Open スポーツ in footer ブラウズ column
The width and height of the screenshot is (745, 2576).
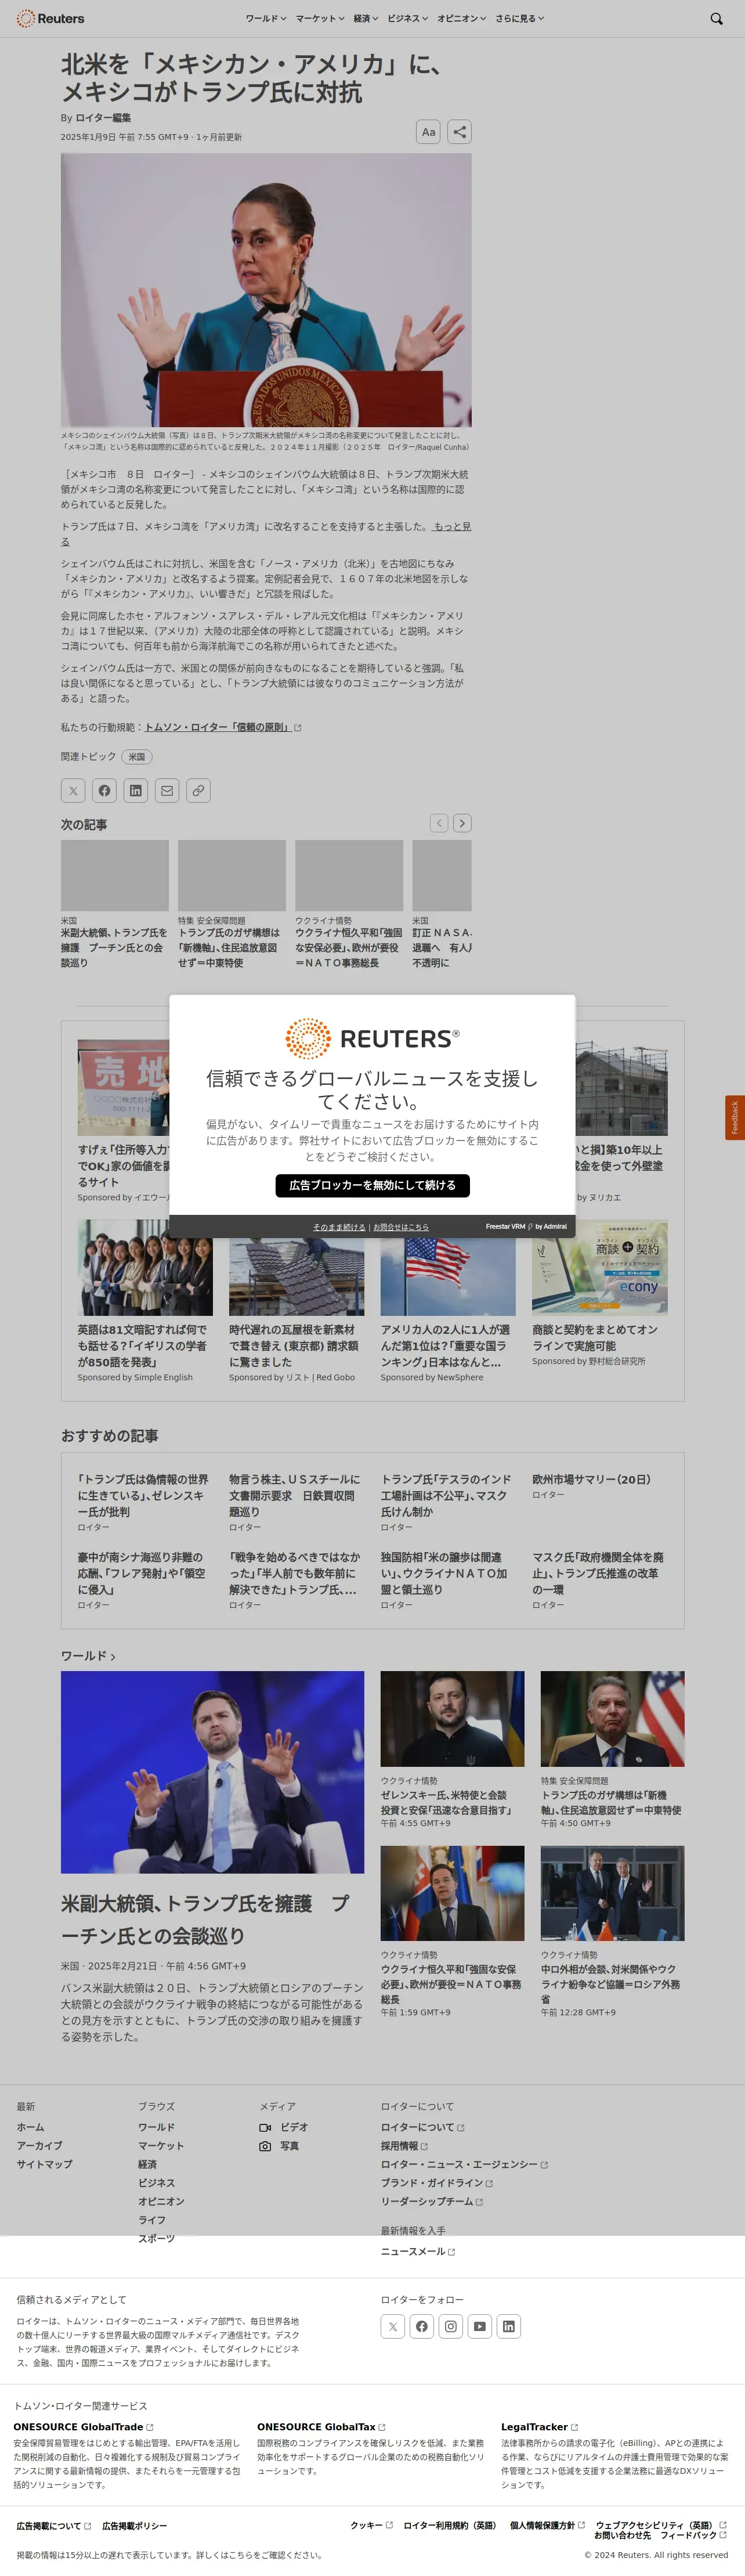156,2238
